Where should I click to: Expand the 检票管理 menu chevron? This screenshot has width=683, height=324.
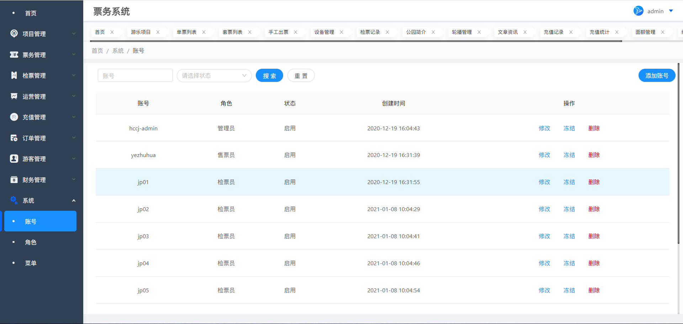[74, 75]
